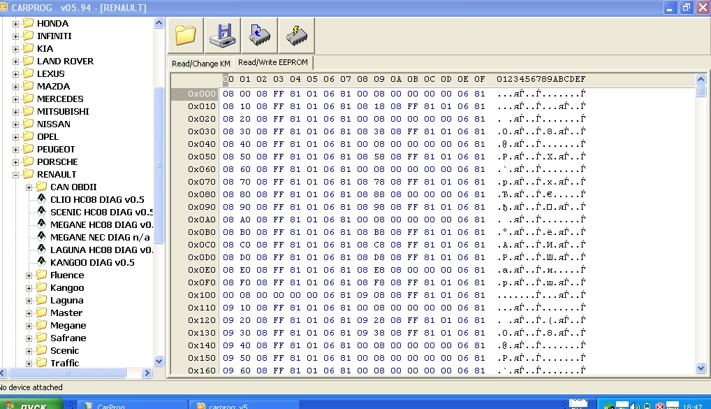
Task: Select the CLIO HC08 DIAG v0.5 entry
Action: (x=97, y=200)
